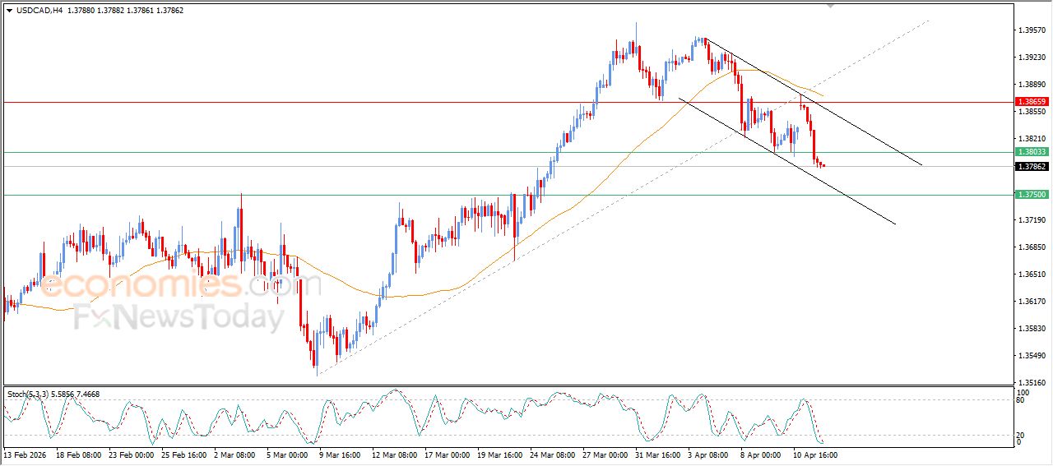Click the 1.39570 price scale value
The image size is (1053, 466).
1032,30
